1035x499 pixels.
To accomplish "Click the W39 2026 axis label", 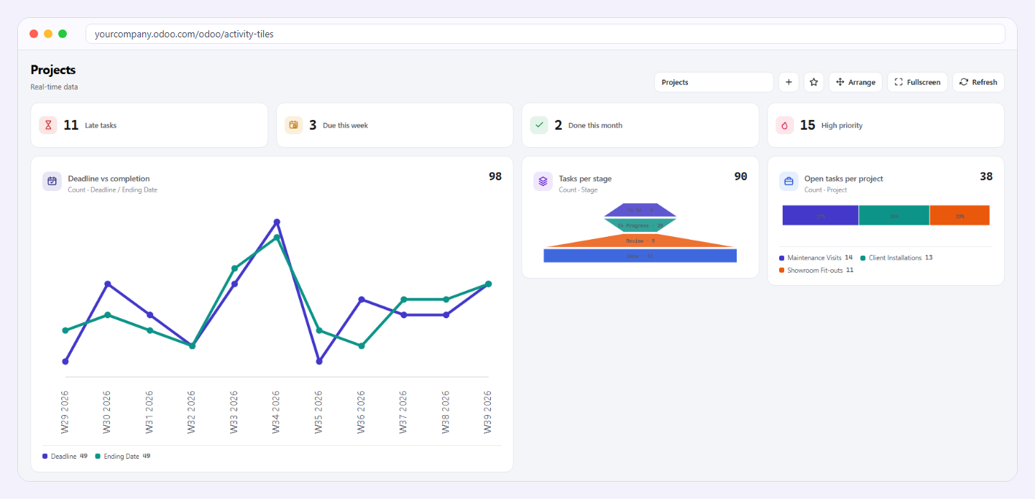I will 489,412.
